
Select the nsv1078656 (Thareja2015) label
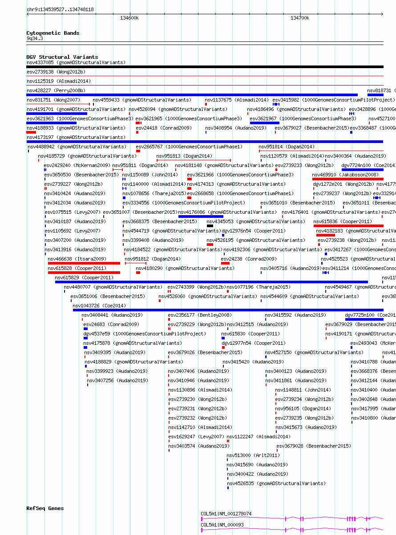coord(154,193)
